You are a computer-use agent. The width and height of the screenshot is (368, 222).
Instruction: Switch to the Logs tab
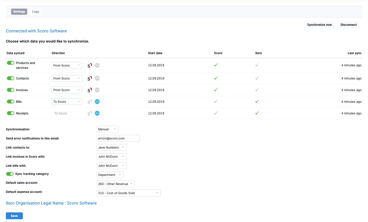pyautogui.click(x=36, y=12)
